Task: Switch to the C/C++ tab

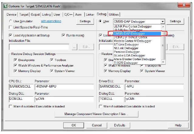Action: (x=68, y=15)
